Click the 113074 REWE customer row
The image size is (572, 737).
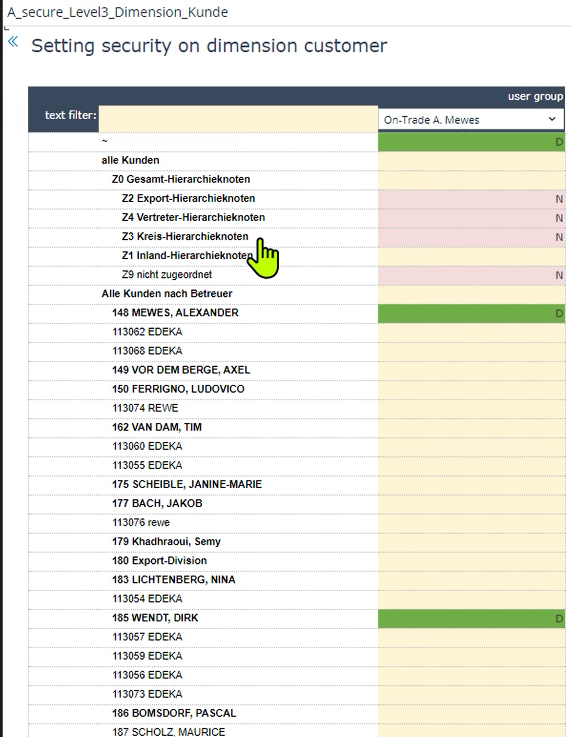click(x=145, y=408)
